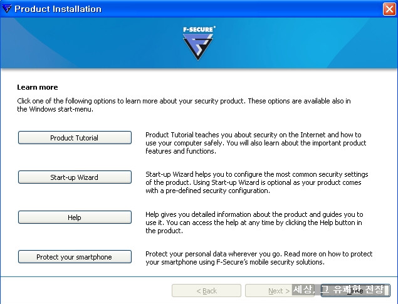398x304 pixels.
Task: Click the F-Secure title bar icon
Action: 6,9
